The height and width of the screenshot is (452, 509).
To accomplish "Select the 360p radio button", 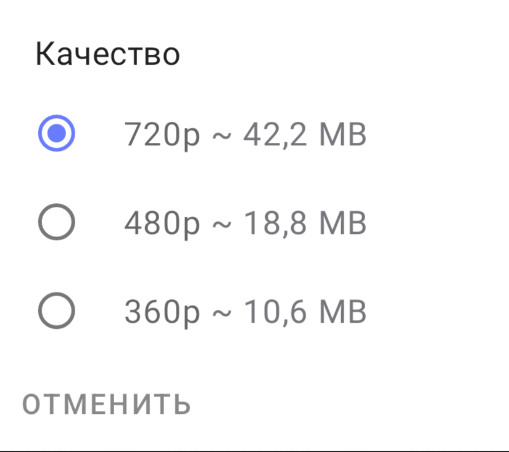I will pyautogui.click(x=57, y=311).
